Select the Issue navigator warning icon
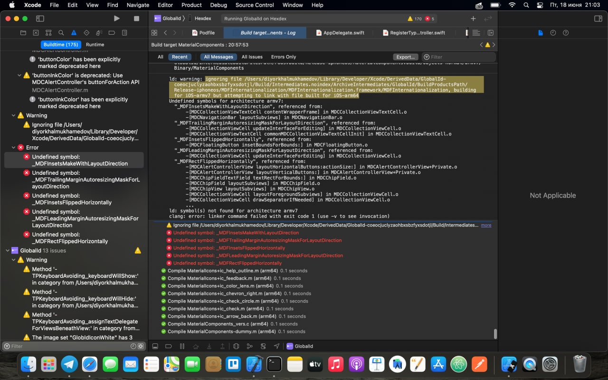The image size is (608, 380). [x=74, y=33]
